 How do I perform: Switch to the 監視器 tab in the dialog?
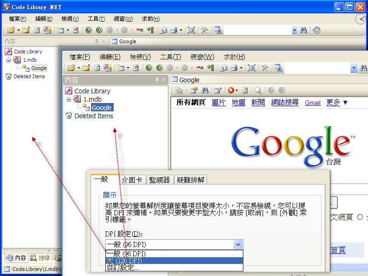point(160,180)
